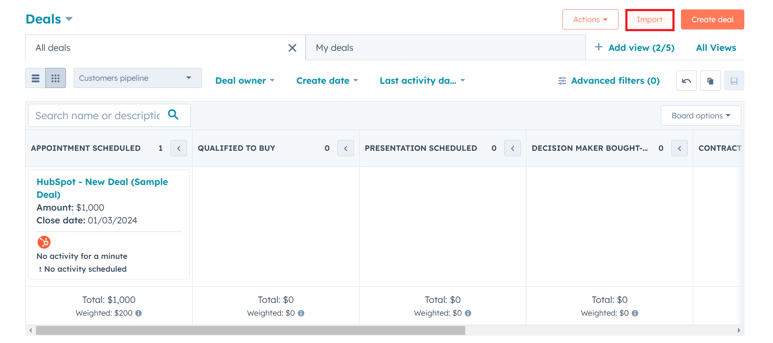Switch to list view icon
The width and height of the screenshot is (773, 343).
(x=36, y=78)
